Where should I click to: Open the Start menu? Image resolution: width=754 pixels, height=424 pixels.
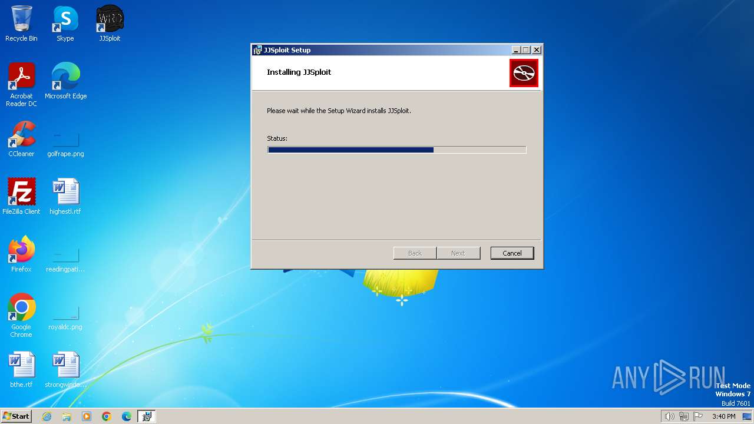point(16,416)
